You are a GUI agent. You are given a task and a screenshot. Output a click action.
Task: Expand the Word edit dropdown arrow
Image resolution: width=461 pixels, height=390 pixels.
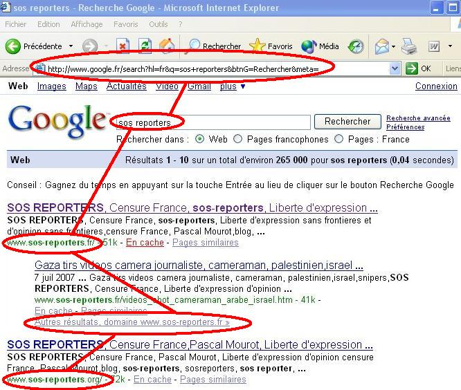450,46
